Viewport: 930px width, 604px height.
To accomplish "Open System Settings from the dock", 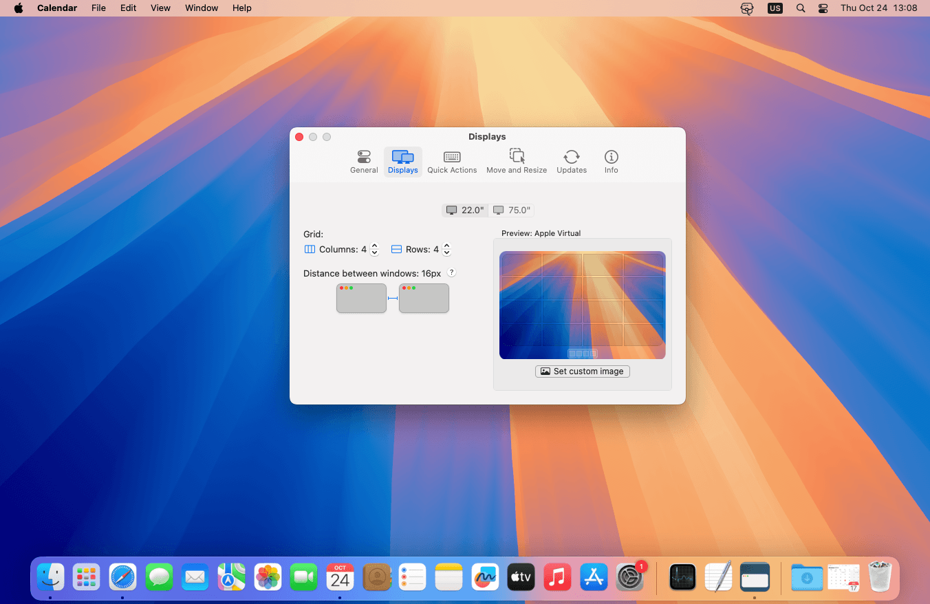I will coord(629,577).
